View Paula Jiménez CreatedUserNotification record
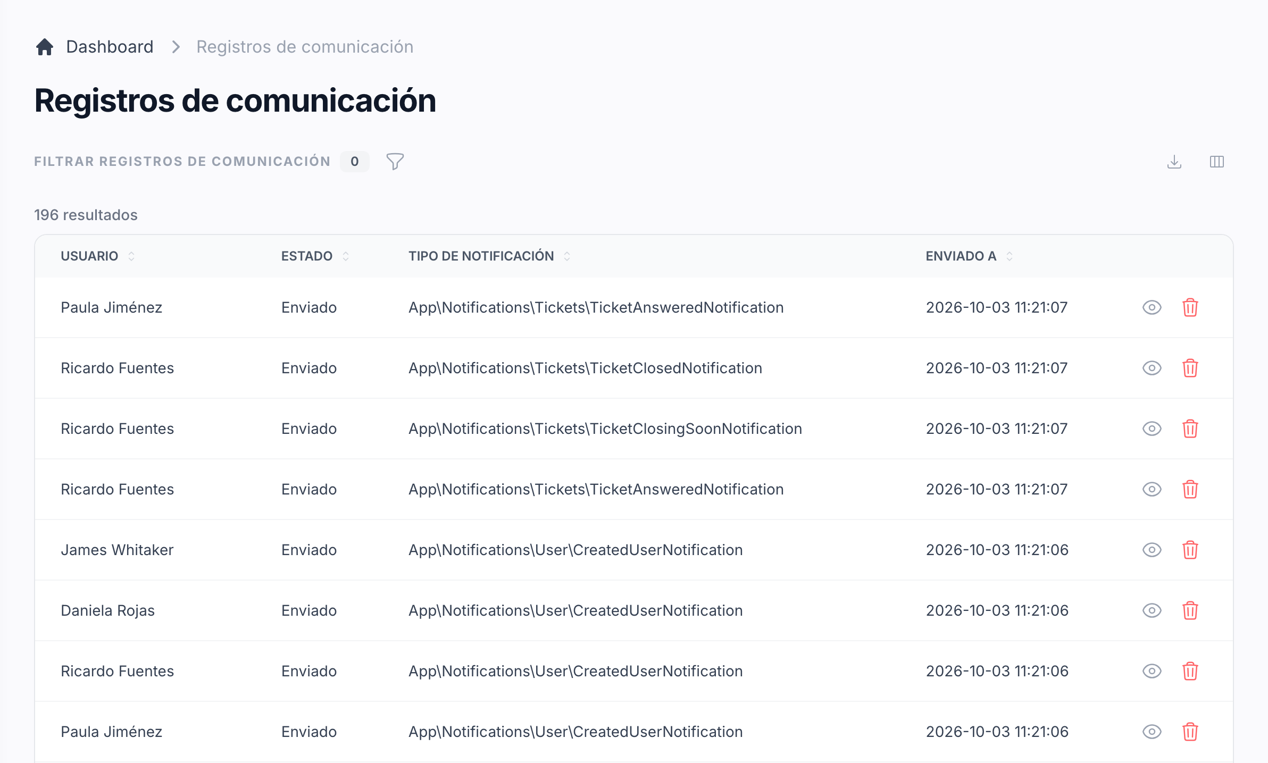Viewport: 1268px width, 763px height. click(x=1152, y=732)
